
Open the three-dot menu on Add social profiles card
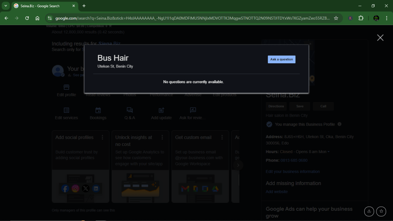tap(102, 137)
